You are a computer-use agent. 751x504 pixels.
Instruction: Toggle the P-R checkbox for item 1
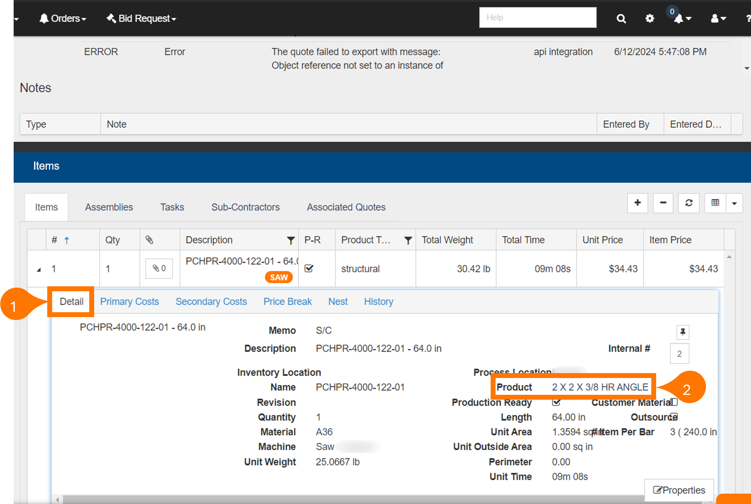pyautogui.click(x=309, y=268)
